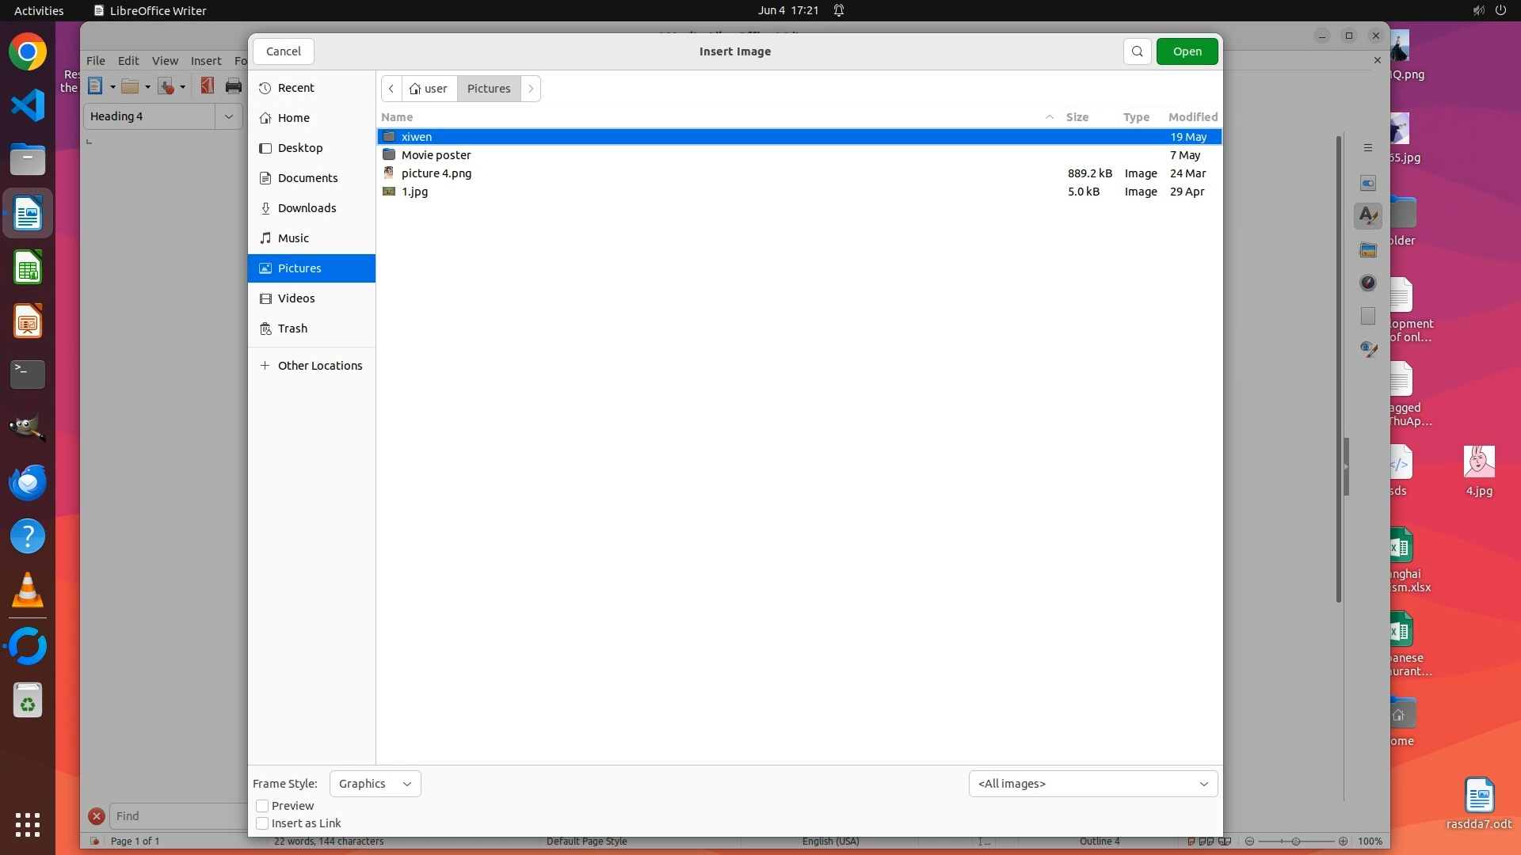Enable the Preview checkbox
The width and height of the screenshot is (1521, 855).
tap(262, 806)
